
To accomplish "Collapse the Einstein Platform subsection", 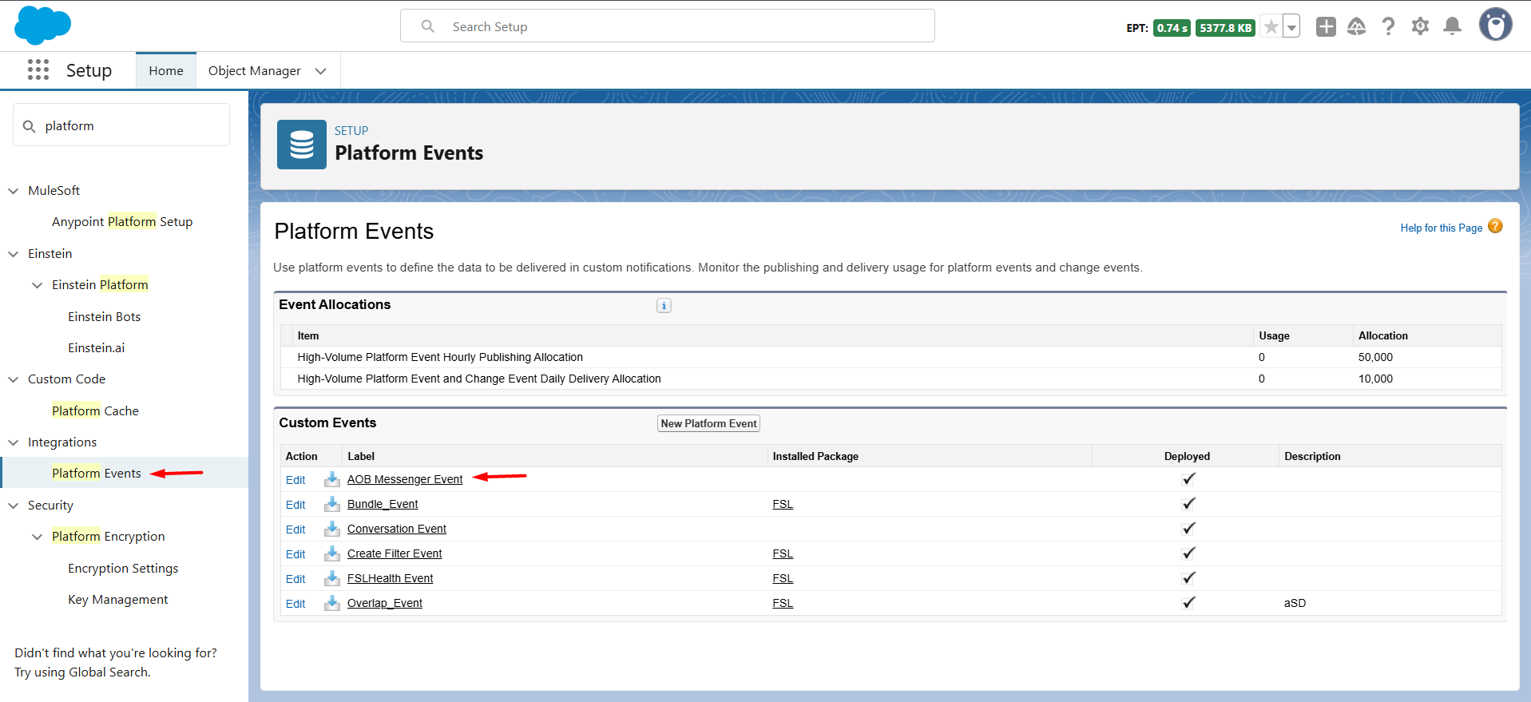I will 38,285.
